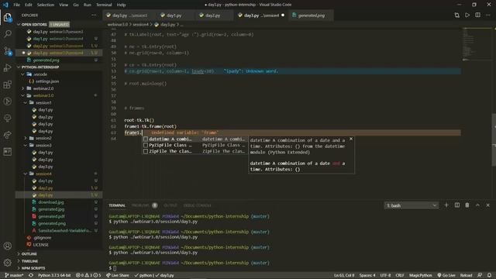The width and height of the screenshot is (496, 279).
Task: Toggle maximized panel size chevron
Action: point(477,205)
